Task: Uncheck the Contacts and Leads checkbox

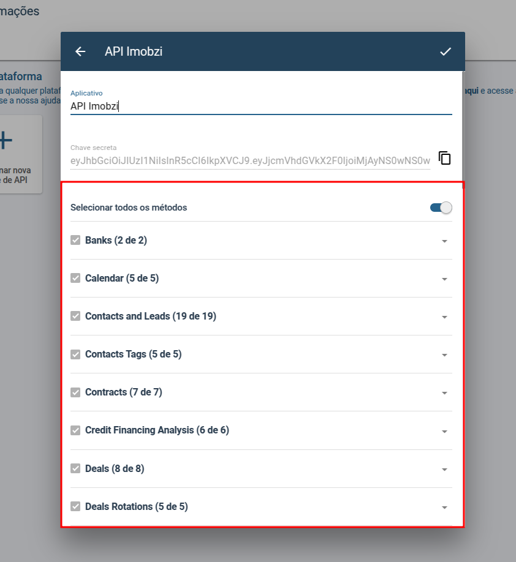Action: click(x=75, y=316)
